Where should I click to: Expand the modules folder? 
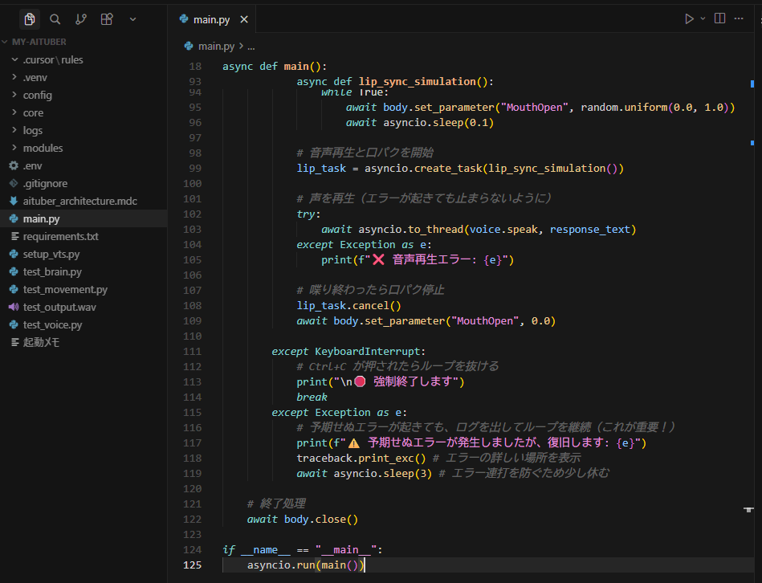pyautogui.click(x=43, y=148)
